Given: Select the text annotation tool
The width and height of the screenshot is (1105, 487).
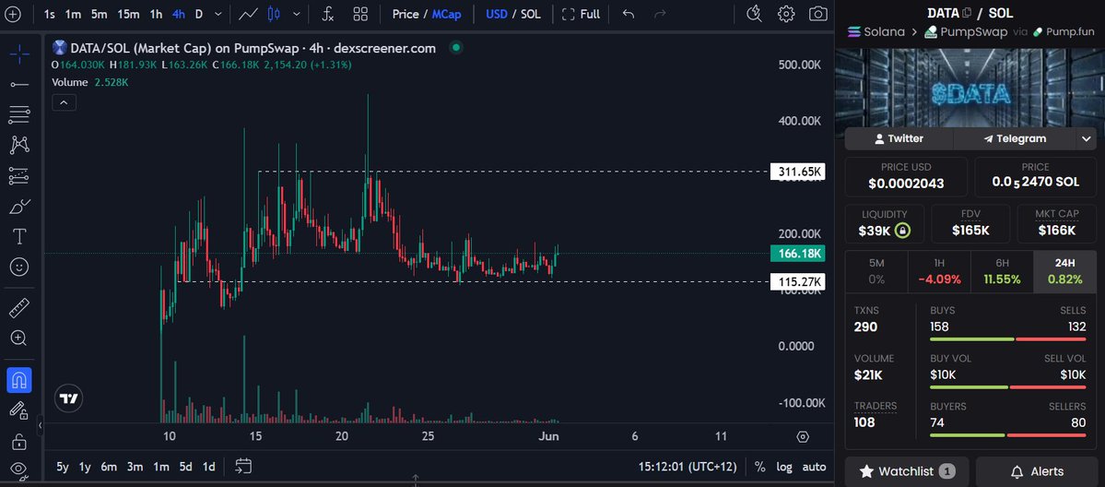Looking at the screenshot, I should pyautogui.click(x=19, y=236).
